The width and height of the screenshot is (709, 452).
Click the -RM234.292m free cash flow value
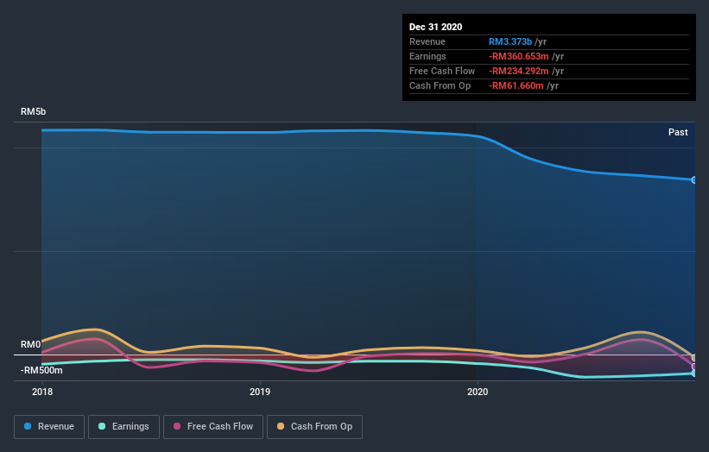pyautogui.click(x=519, y=71)
